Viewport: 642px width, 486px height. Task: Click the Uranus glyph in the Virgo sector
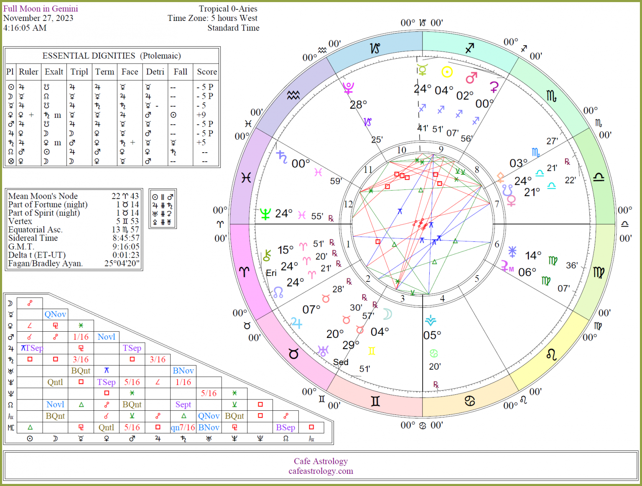(512, 252)
